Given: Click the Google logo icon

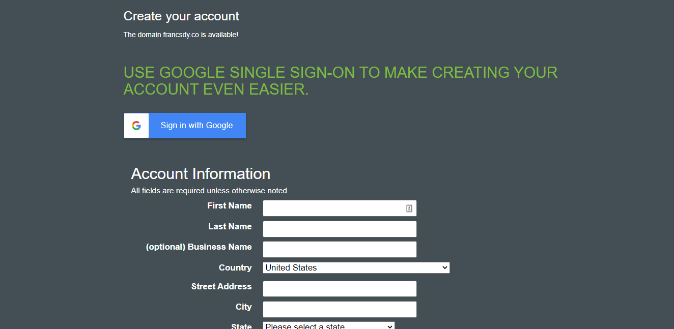Looking at the screenshot, I should [x=136, y=126].
